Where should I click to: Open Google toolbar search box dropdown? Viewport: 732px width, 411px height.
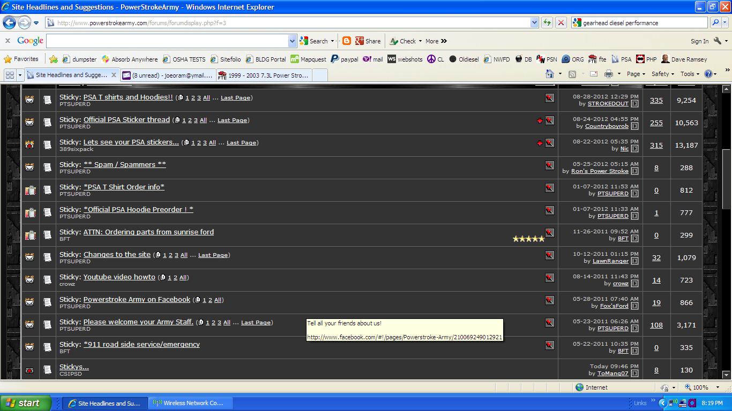click(x=292, y=41)
